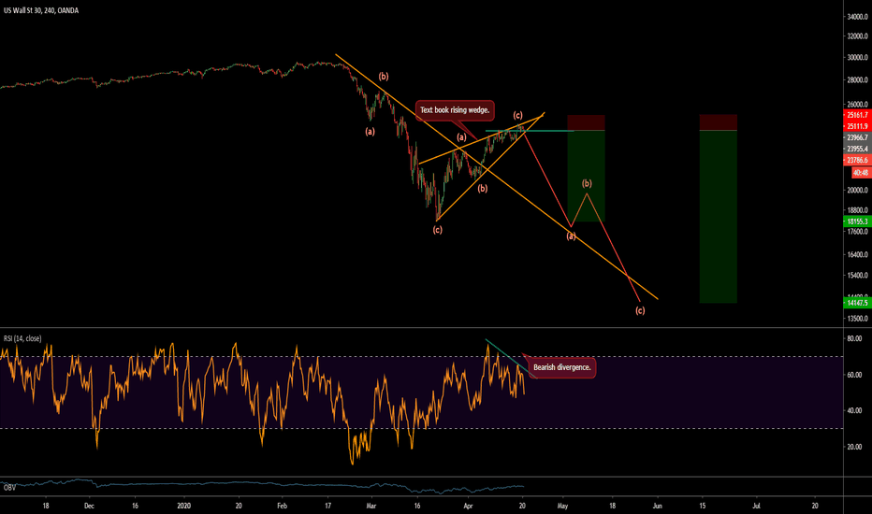Select the teal horizontal line on price chart

click(x=529, y=131)
